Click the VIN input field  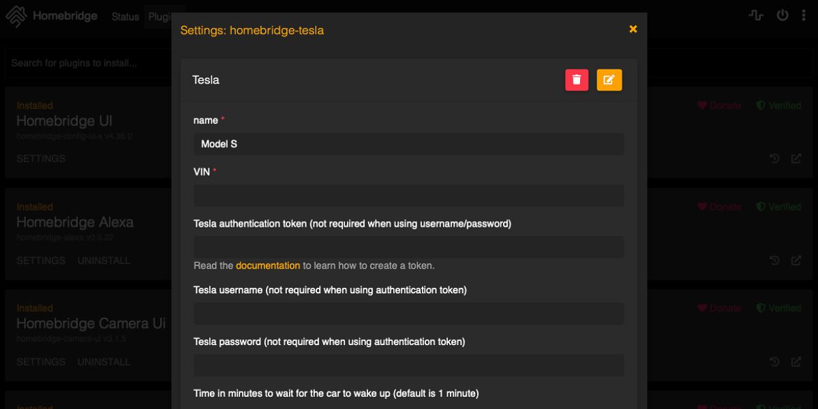coord(408,195)
